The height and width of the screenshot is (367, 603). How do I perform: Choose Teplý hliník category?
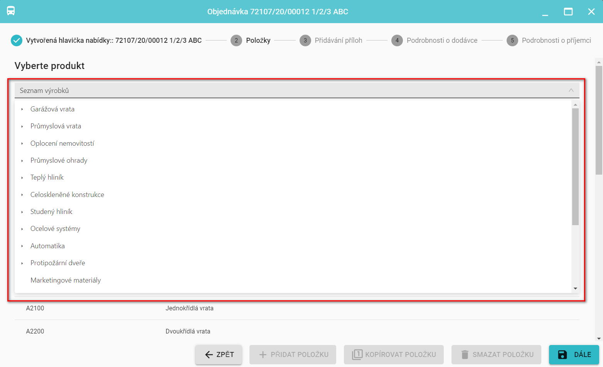(47, 177)
